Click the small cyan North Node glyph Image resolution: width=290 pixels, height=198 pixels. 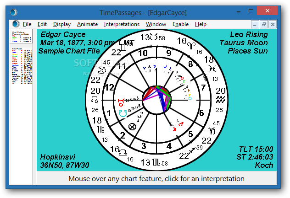point(190,98)
